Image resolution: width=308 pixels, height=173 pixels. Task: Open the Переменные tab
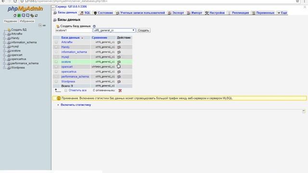[263, 13]
